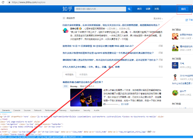Click the blue 提问 button
The width and height of the screenshot is (193, 139).
pos(183,9)
